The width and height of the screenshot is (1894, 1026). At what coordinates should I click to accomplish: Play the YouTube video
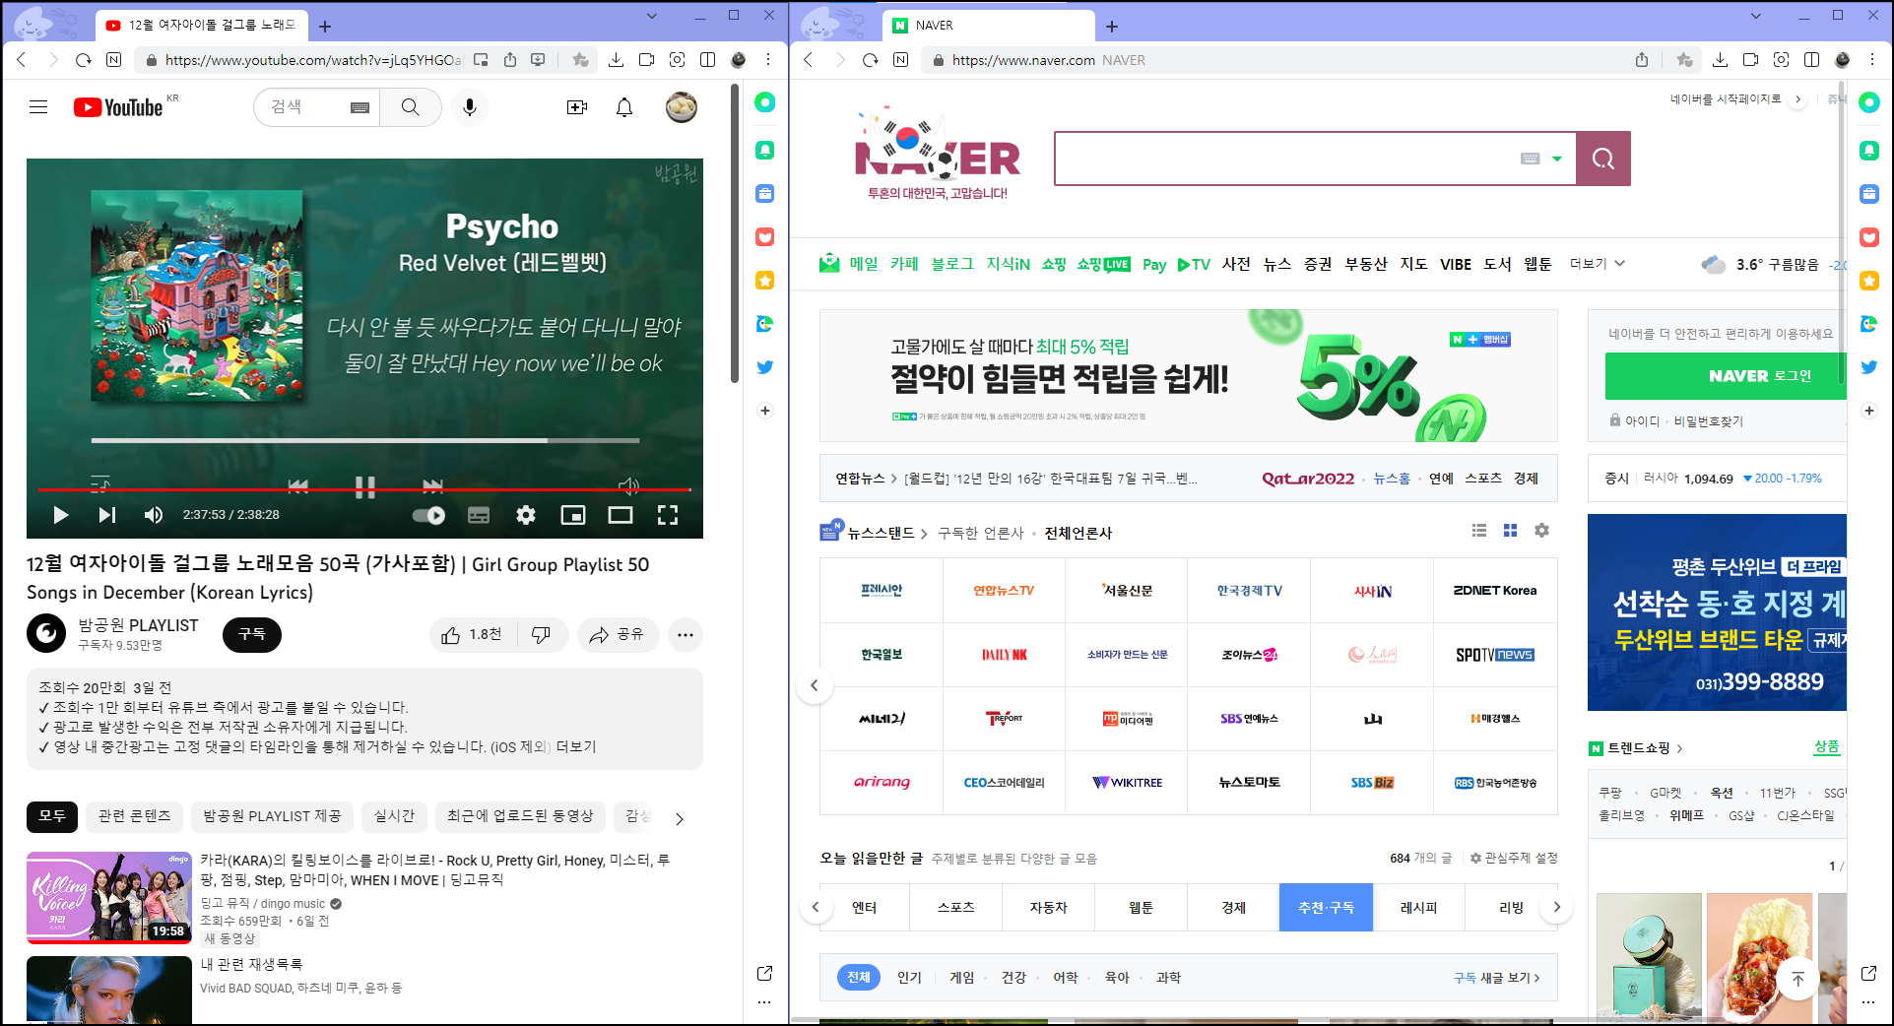coord(60,515)
